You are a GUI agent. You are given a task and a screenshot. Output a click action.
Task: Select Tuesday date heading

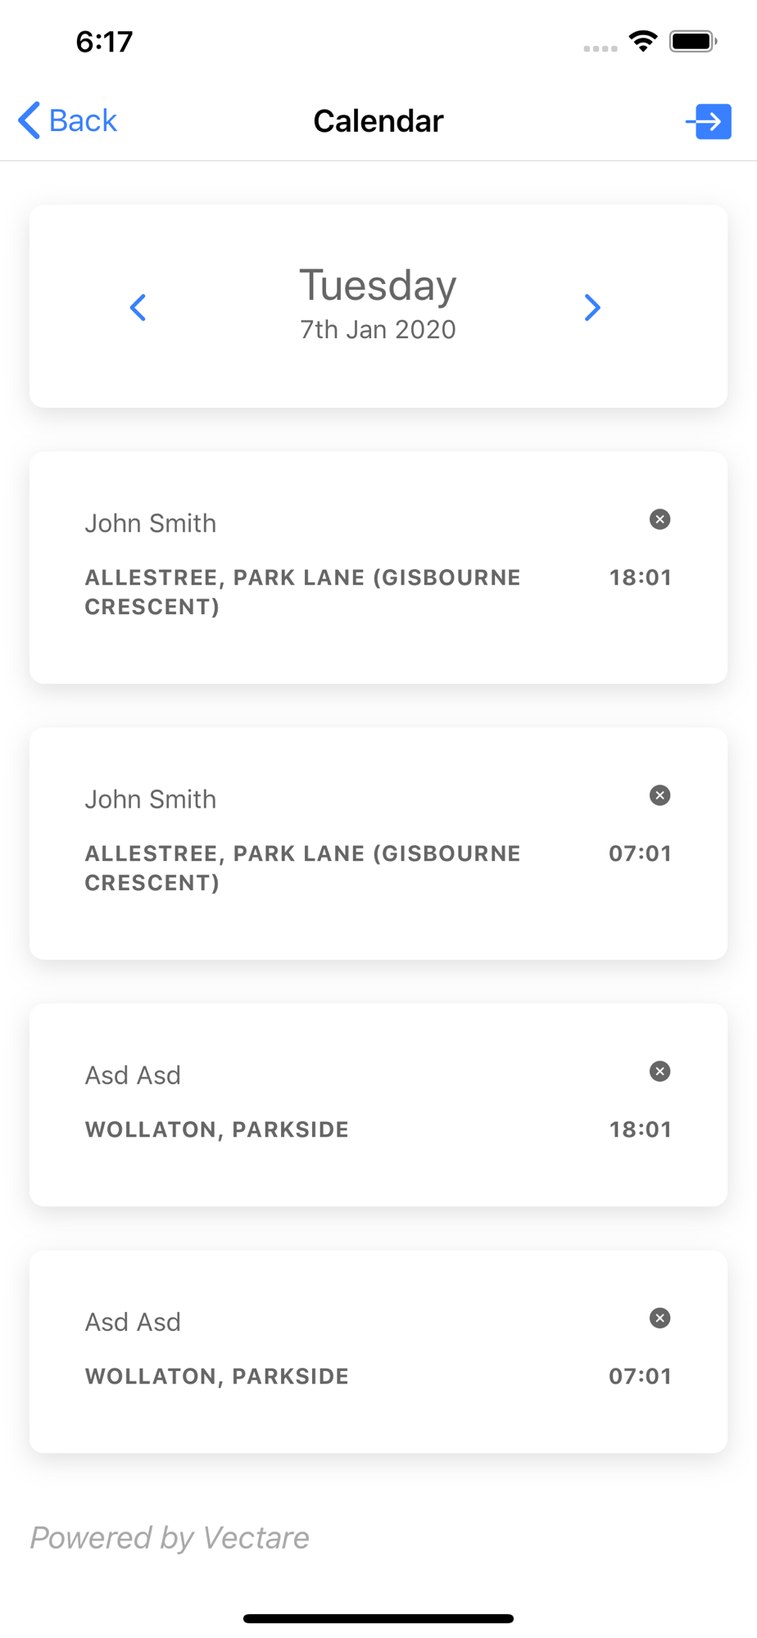(378, 285)
